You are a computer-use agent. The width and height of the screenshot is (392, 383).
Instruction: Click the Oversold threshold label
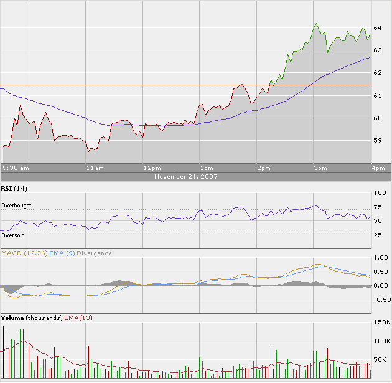click(x=13, y=235)
